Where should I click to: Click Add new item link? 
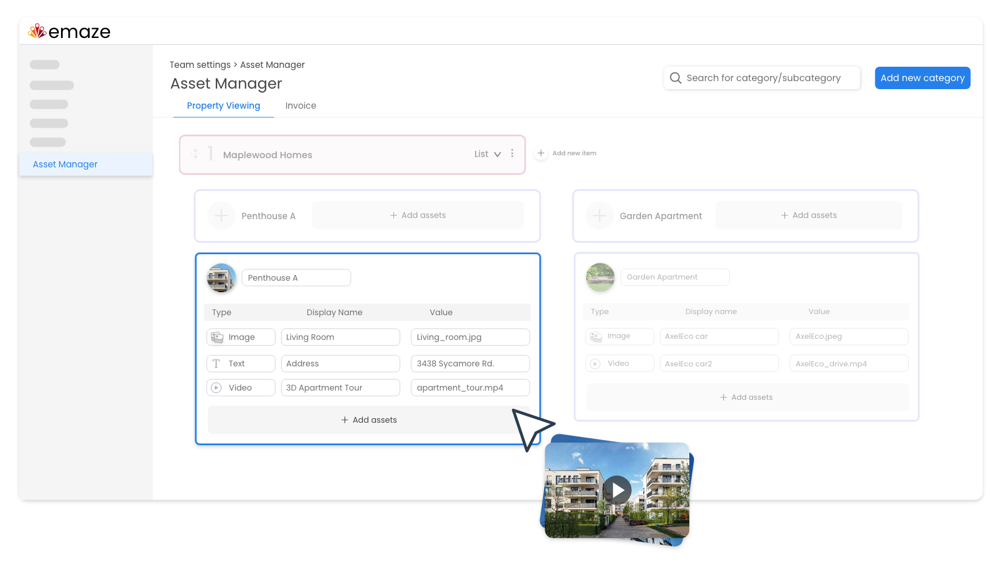574,153
